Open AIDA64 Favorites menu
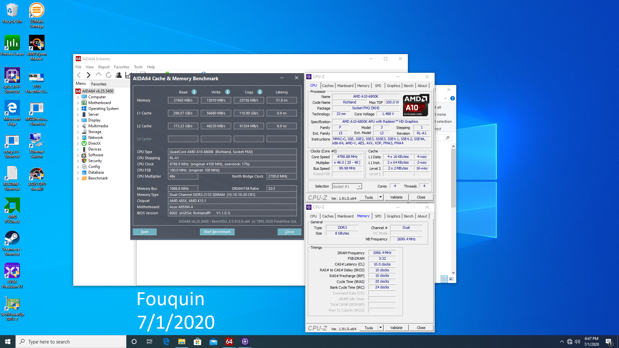Viewport: 619px width, 348px height. pyautogui.click(x=122, y=67)
